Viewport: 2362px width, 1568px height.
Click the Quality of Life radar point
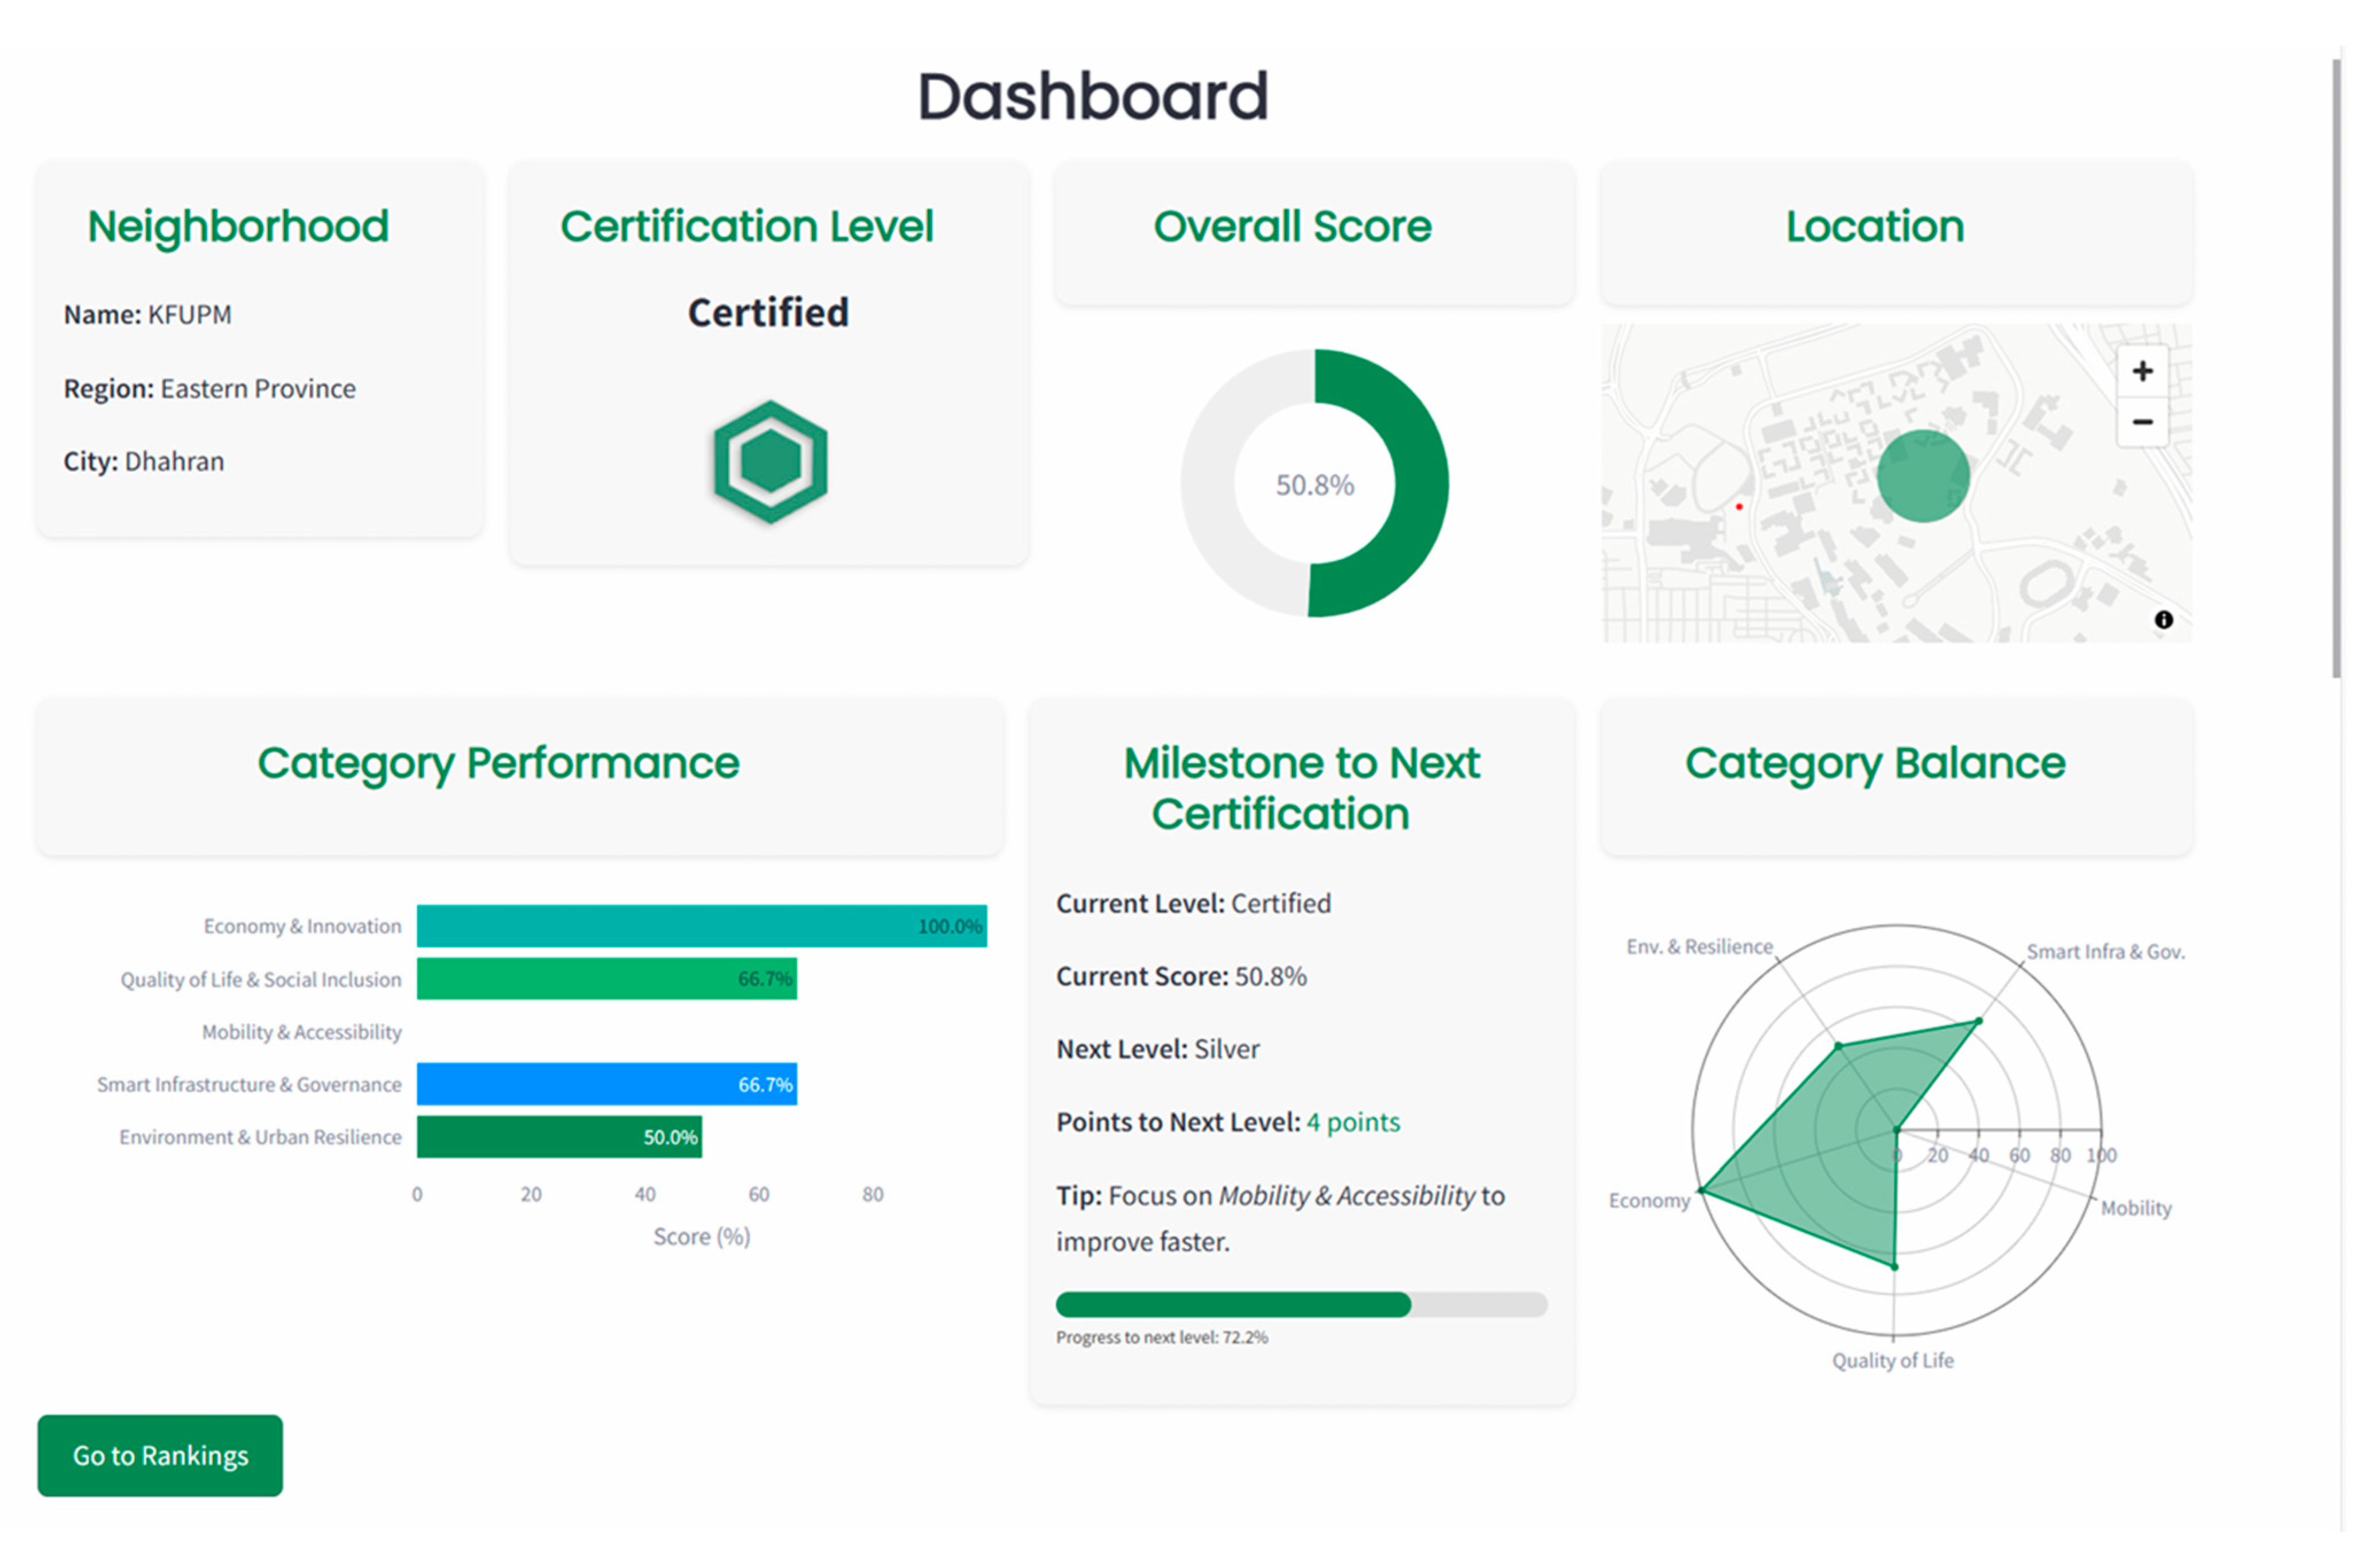click(1894, 1266)
